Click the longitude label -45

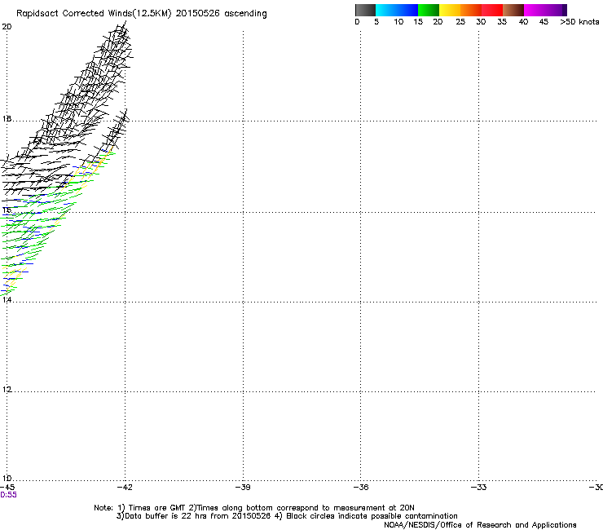pos(7,488)
